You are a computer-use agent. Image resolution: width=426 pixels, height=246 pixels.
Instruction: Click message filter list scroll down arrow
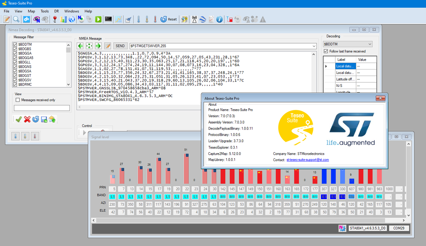click(x=69, y=84)
